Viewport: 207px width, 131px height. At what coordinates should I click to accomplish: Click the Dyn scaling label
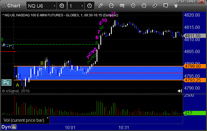6,127
